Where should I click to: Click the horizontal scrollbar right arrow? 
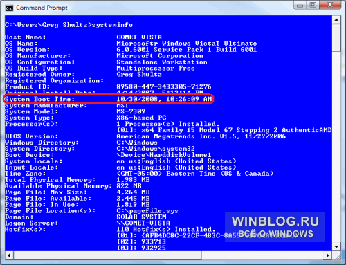click(328, 255)
